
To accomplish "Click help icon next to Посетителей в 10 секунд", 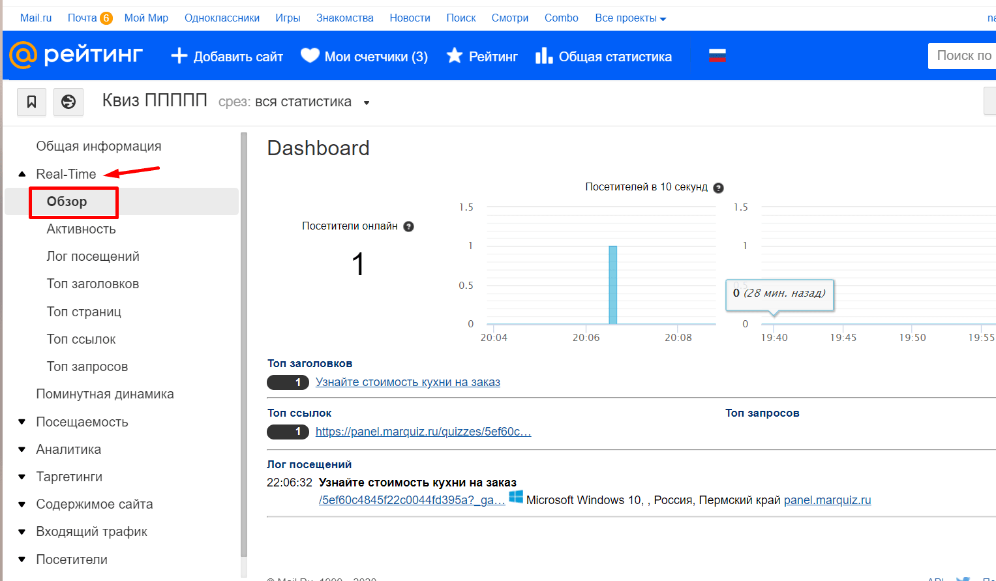I will pos(718,188).
